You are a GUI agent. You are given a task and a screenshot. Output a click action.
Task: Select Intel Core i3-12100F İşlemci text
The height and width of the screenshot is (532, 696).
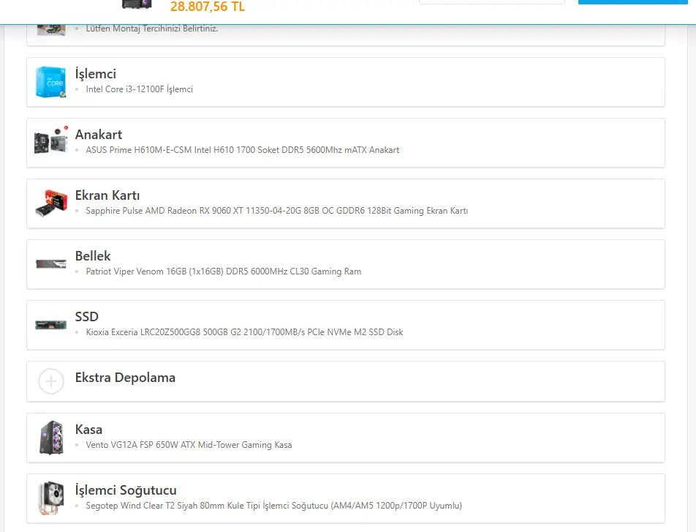point(140,89)
